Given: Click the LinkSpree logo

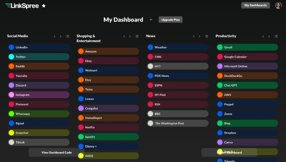Looking at the screenshot, I should (x=22, y=6).
